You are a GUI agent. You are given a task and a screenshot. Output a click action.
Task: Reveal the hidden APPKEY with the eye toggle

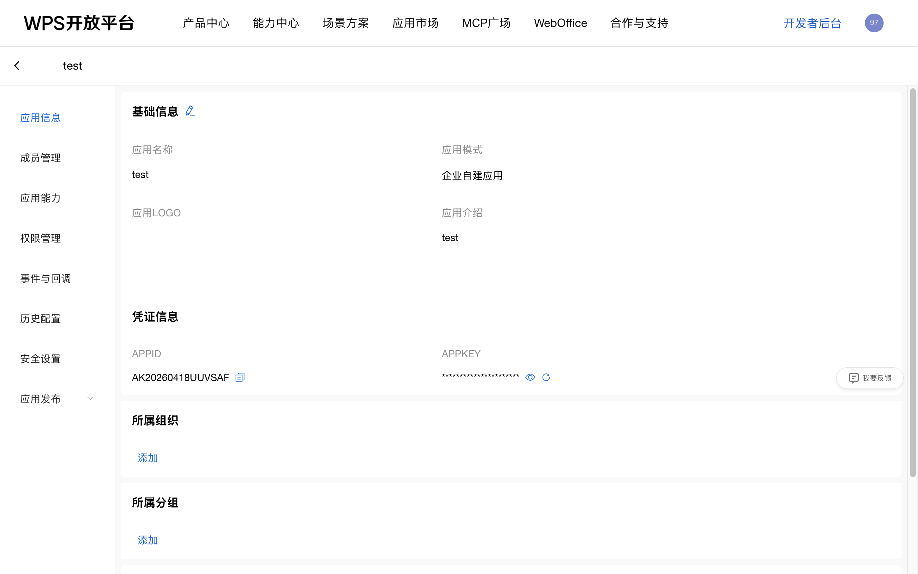click(x=530, y=377)
